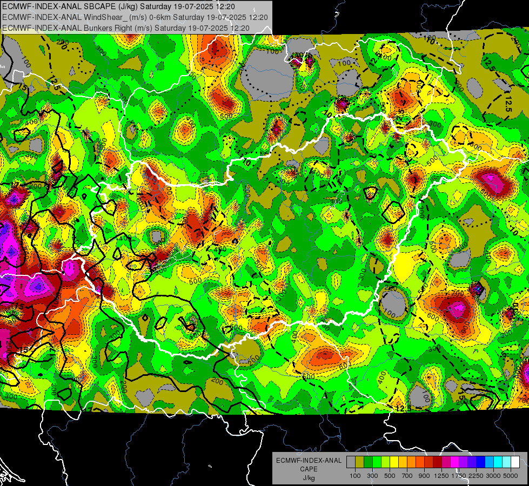Click the 1750 tick label under colorbar

(459, 476)
